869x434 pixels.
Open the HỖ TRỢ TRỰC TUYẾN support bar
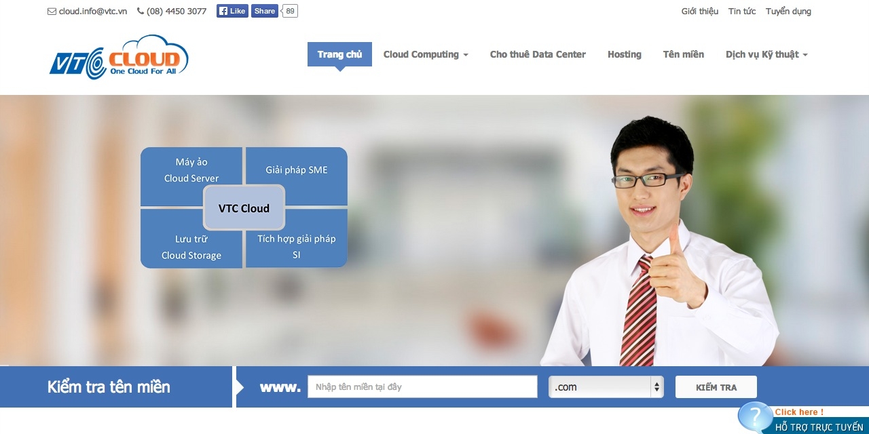pos(819,427)
